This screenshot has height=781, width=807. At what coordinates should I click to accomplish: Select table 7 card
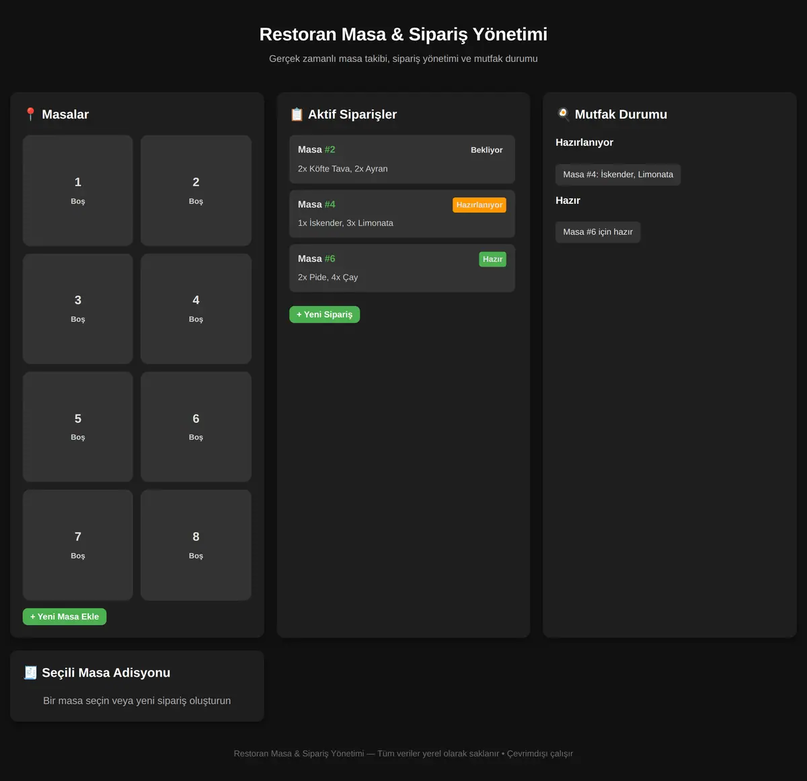point(78,545)
